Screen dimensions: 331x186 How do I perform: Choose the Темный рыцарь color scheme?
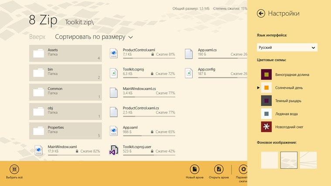(266, 101)
